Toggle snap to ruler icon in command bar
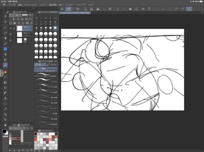The width and height of the screenshot is (204, 152). point(176,9)
